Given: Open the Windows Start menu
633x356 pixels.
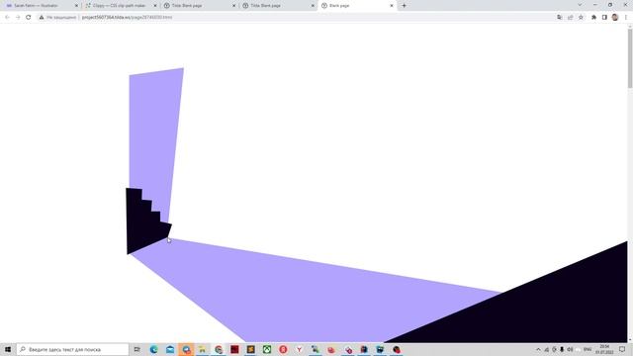Looking at the screenshot, I should (x=8, y=349).
